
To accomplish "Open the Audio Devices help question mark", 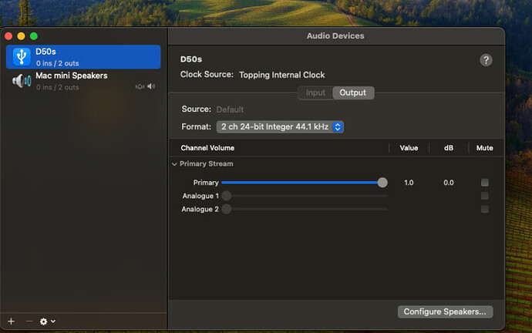I will coord(486,60).
